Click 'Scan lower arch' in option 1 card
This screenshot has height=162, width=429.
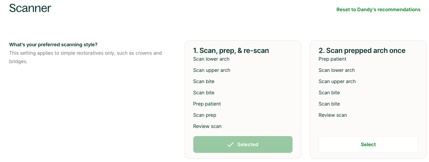tap(211, 59)
